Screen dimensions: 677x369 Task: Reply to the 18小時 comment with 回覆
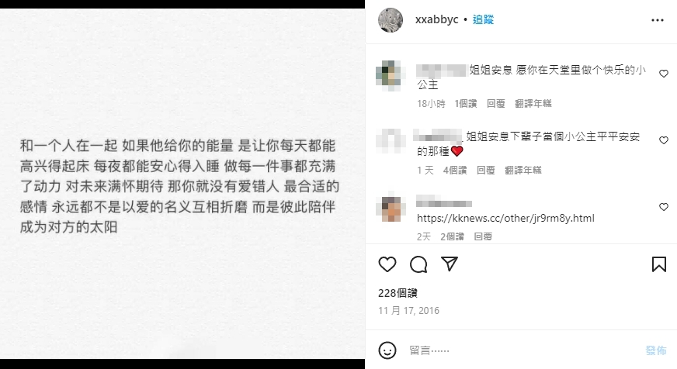click(495, 103)
